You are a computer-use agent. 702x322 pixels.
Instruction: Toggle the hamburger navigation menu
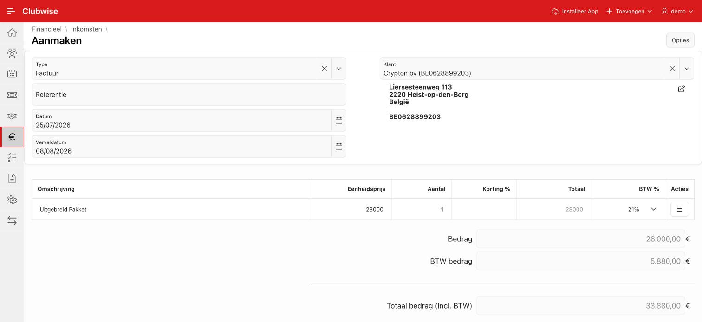(x=11, y=11)
